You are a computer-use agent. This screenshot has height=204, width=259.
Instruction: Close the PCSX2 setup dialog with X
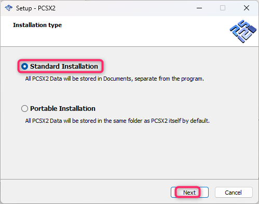coord(247,8)
